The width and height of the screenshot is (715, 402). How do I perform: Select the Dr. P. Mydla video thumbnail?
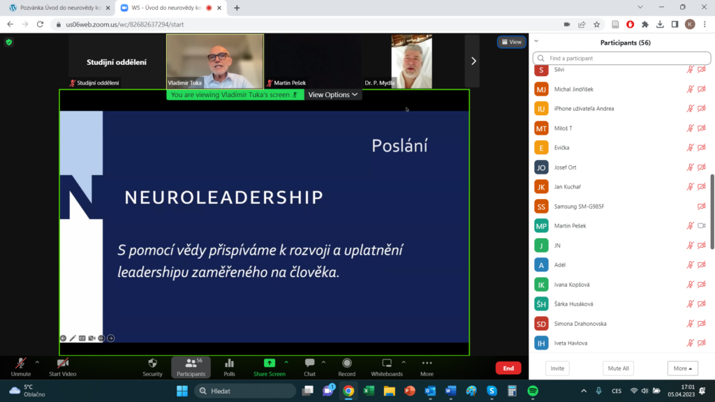click(x=411, y=61)
